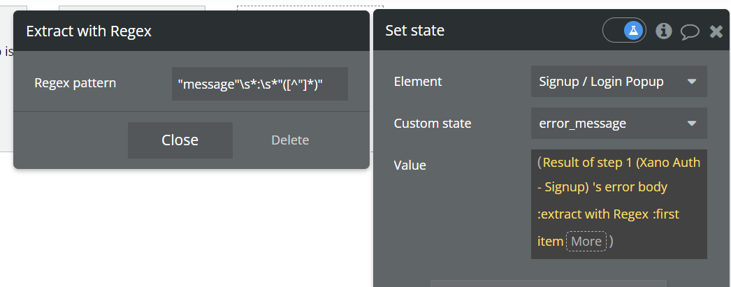Click the comment speech bubble icon

coord(690,31)
